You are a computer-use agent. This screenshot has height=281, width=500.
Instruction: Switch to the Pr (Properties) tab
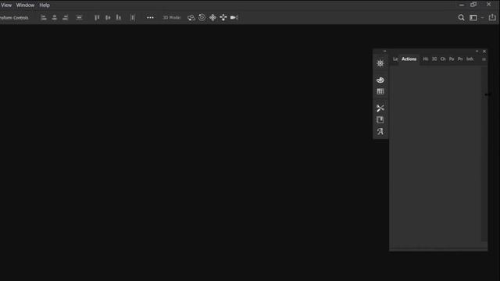tap(460, 59)
